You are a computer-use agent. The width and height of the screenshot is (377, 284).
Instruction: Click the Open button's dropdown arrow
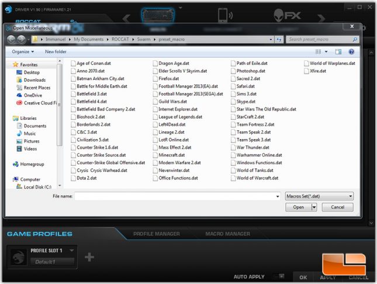pyautogui.click(x=314, y=207)
